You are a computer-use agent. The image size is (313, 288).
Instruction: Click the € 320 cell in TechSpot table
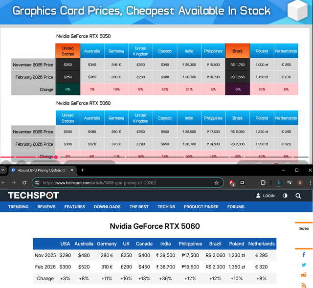(261, 267)
